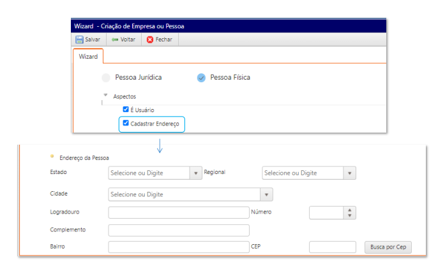The image size is (445, 269).
Task: Toggle the É Usuário checkbox
Action: [x=126, y=110]
